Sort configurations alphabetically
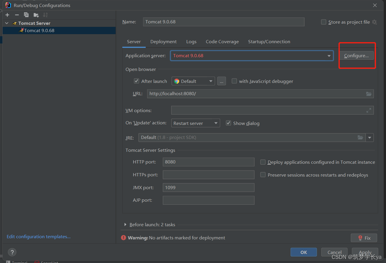 tap(45, 15)
